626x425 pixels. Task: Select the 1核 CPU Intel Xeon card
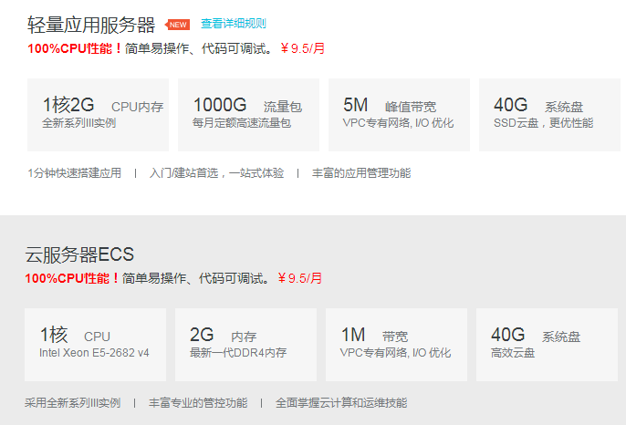coord(95,345)
